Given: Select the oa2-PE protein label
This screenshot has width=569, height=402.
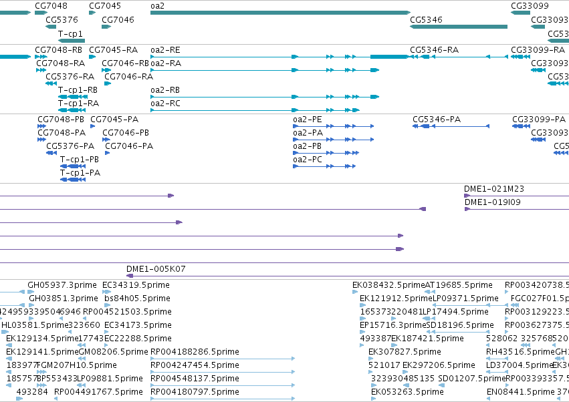Looking at the screenshot, I should click(308, 120).
